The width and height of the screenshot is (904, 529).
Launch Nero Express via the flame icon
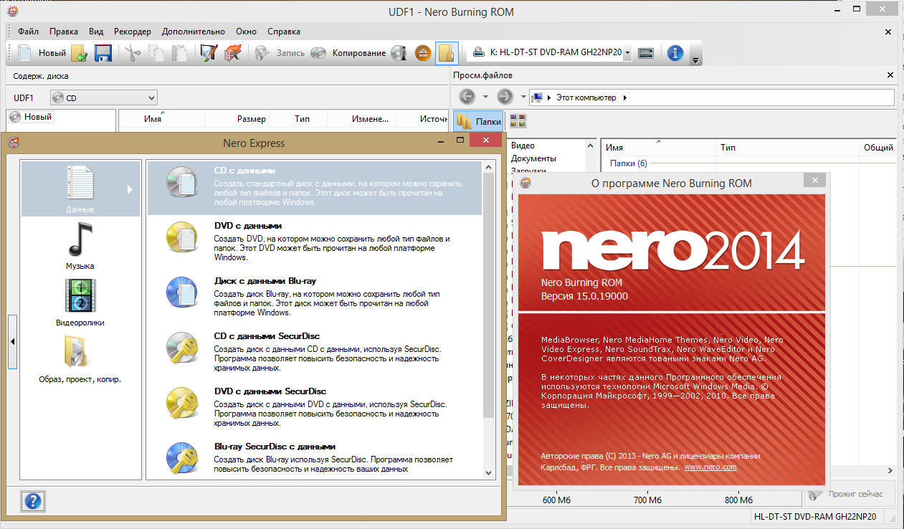232,52
